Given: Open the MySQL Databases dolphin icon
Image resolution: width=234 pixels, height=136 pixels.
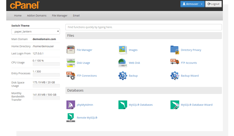Looking at the screenshot, I should pyautogui.click(x=123, y=105).
